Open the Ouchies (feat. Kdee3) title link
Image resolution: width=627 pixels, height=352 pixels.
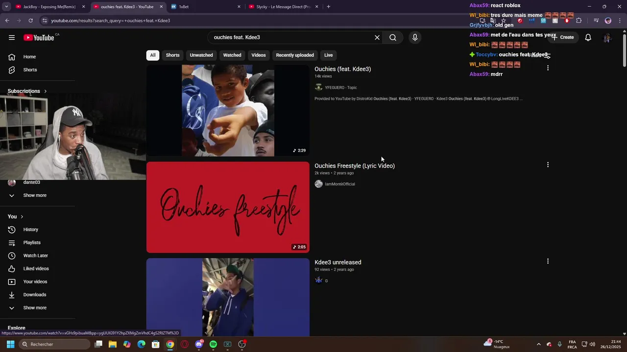[x=343, y=69]
